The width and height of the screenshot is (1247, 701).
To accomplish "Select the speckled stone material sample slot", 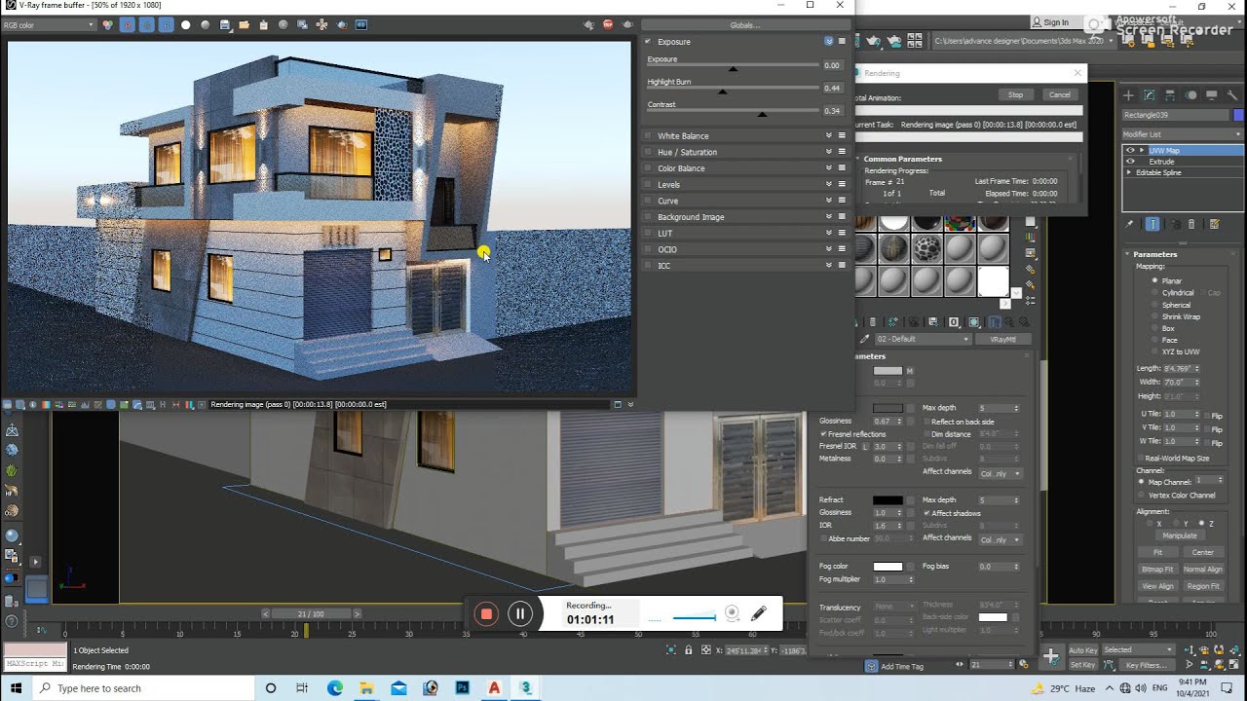I will tap(926, 249).
